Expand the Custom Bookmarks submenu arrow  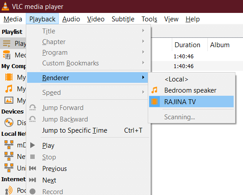click(143, 63)
